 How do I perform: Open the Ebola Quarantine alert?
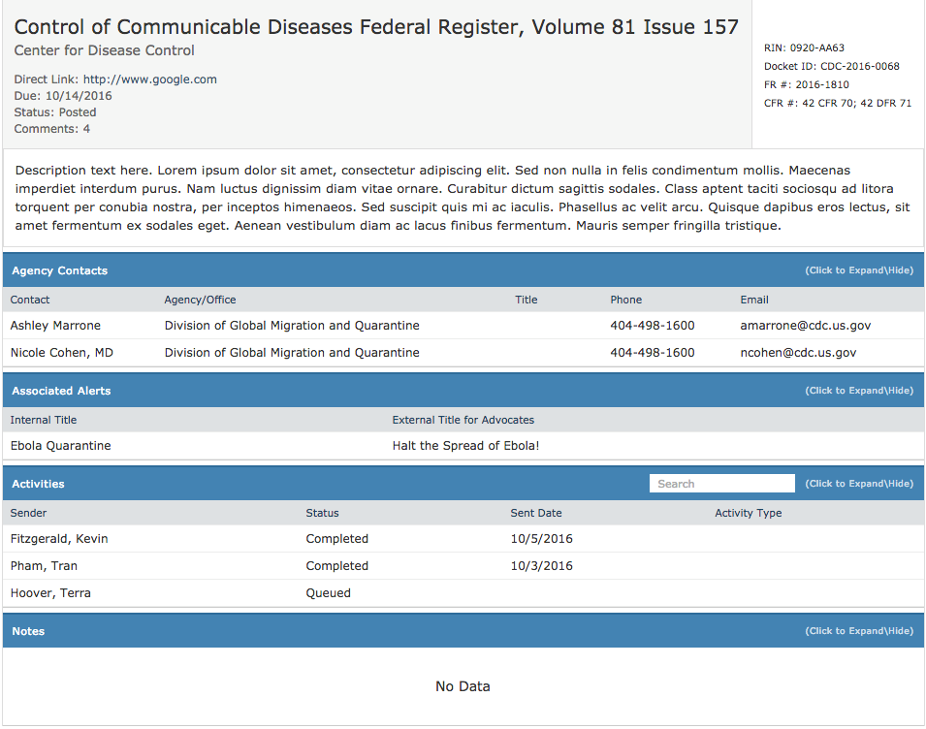61,446
